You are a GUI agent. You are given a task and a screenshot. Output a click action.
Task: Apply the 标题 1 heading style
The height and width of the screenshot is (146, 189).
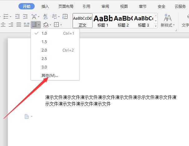point(103,21)
